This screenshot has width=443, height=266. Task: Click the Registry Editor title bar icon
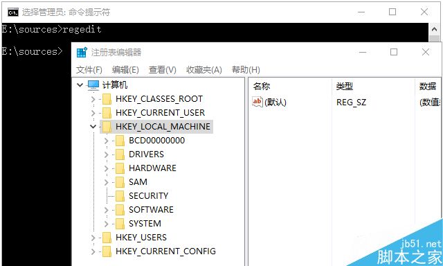82,52
